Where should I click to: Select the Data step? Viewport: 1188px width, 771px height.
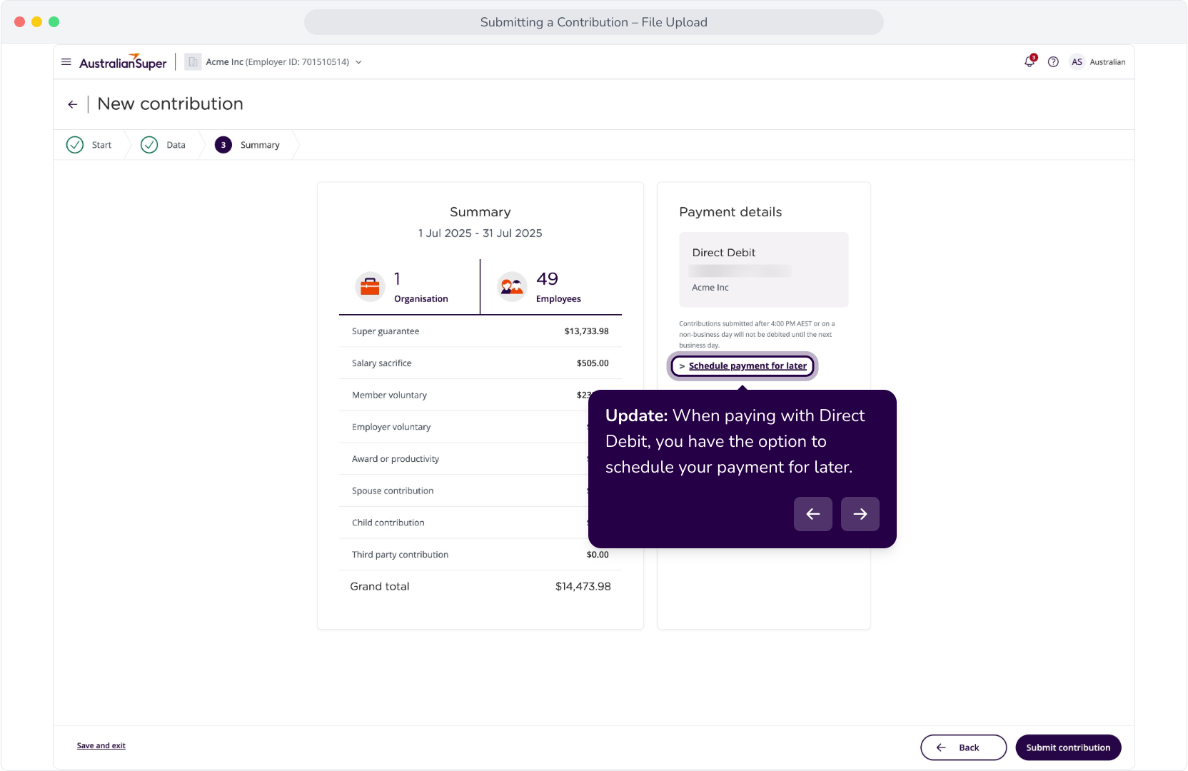(x=163, y=145)
